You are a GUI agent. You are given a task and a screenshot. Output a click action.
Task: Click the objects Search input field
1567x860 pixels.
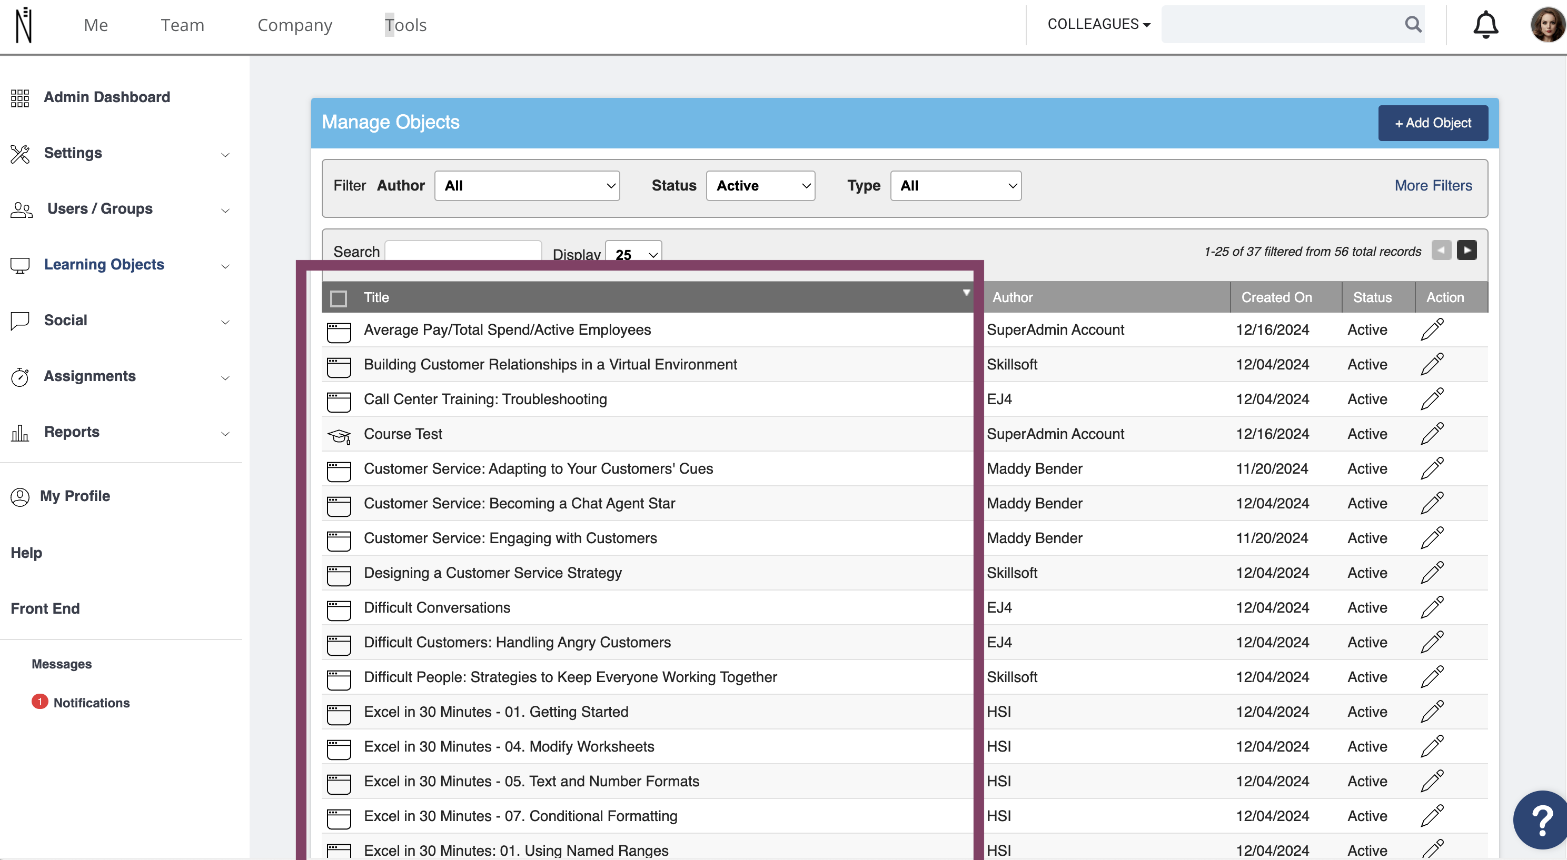pyautogui.click(x=463, y=251)
